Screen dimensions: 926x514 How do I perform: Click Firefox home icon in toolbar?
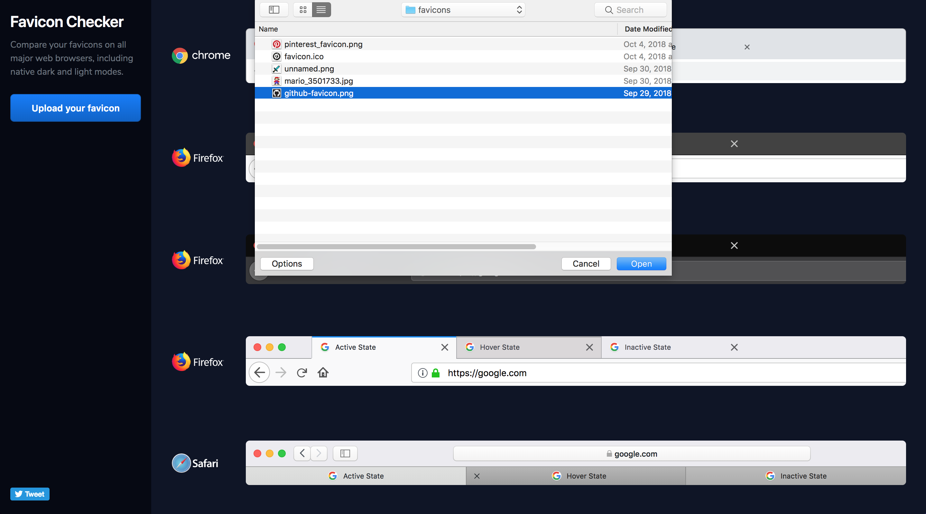click(323, 373)
